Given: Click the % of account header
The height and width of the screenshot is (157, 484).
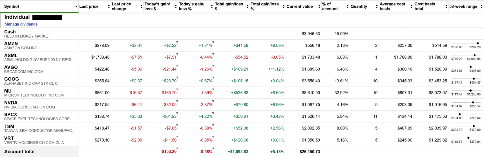Looking at the screenshot, I should (330, 6).
